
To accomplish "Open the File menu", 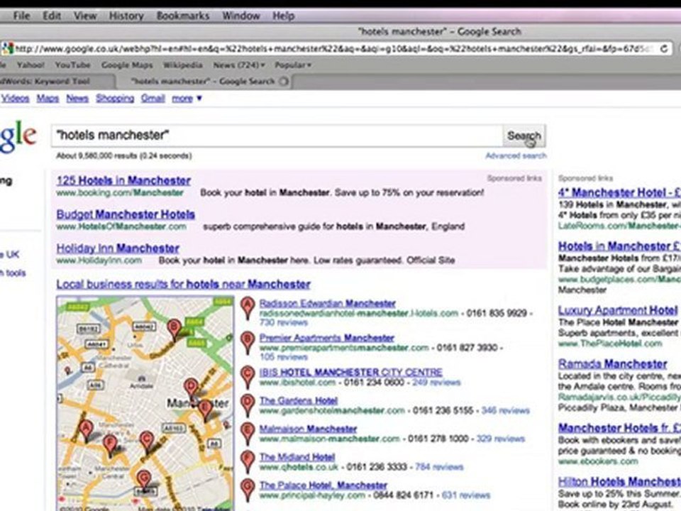I will tap(21, 16).
